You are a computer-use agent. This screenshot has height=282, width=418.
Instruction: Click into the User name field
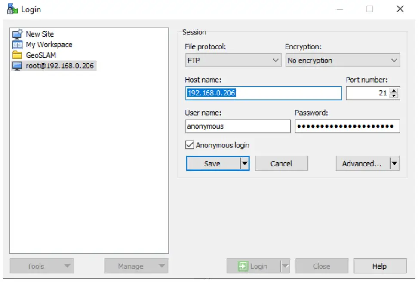[x=238, y=126]
